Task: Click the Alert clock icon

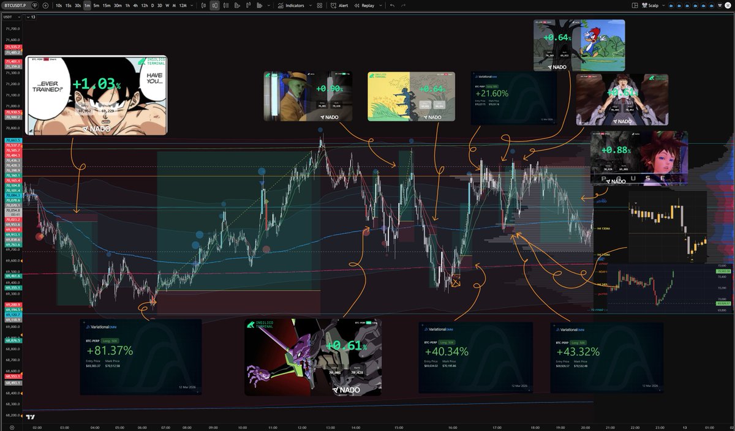Action: (x=333, y=6)
